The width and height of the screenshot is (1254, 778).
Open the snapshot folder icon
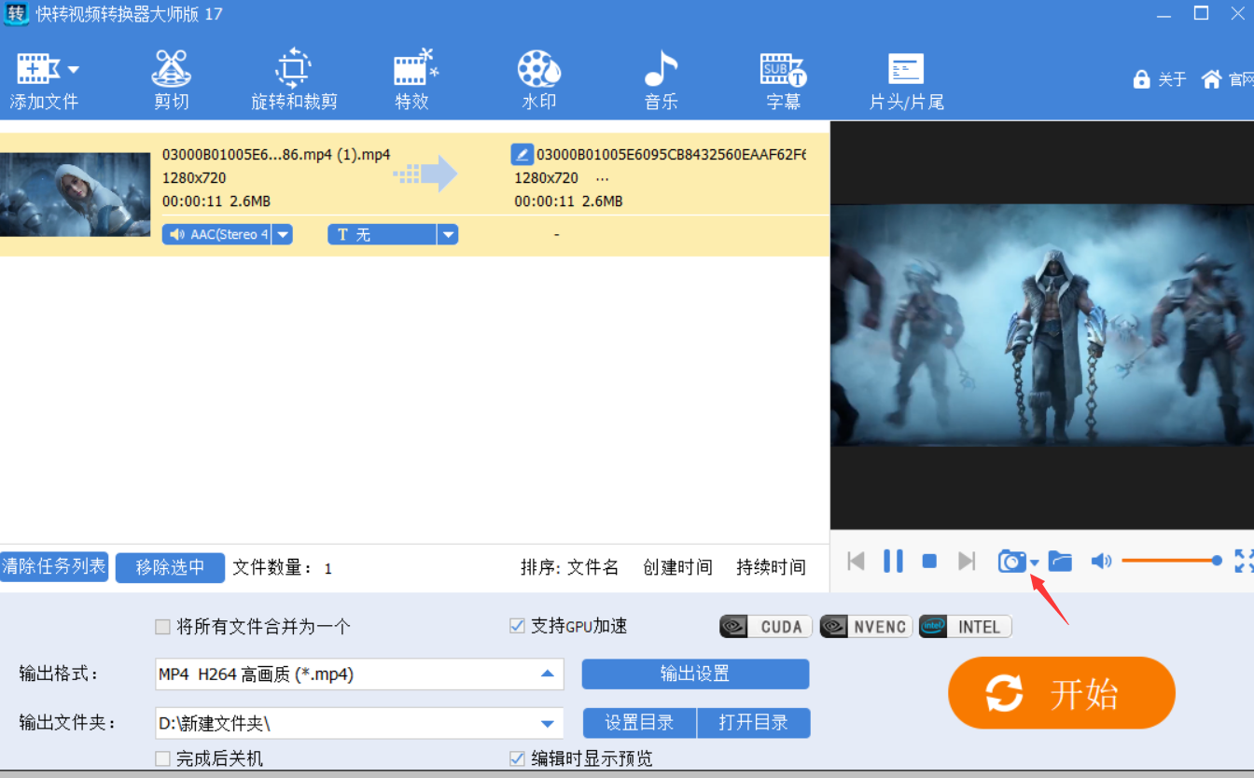[x=1060, y=561]
